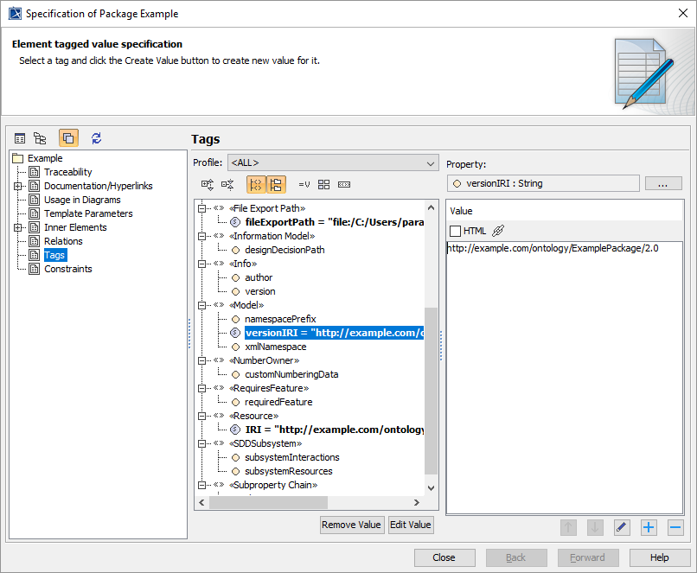
Task: Click the refresh icon above the tree
Action: [96, 138]
